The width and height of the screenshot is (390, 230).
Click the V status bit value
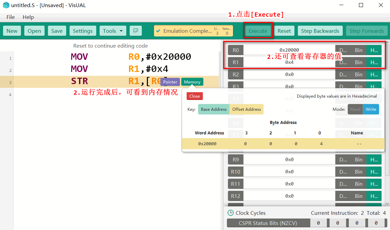click(376, 223)
